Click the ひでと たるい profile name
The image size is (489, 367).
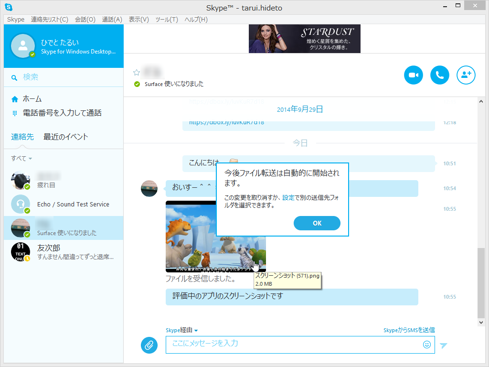pyautogui.click(x=60, y=43)
